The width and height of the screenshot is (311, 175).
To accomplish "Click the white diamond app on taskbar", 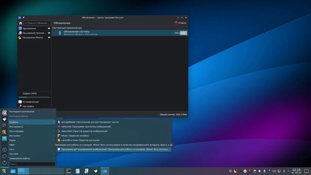I will click(96, 171).
